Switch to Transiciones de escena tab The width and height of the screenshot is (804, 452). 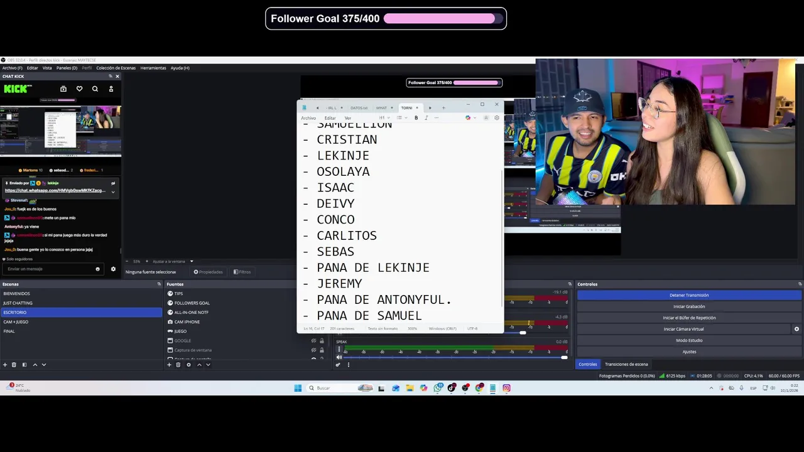[626, 364]
